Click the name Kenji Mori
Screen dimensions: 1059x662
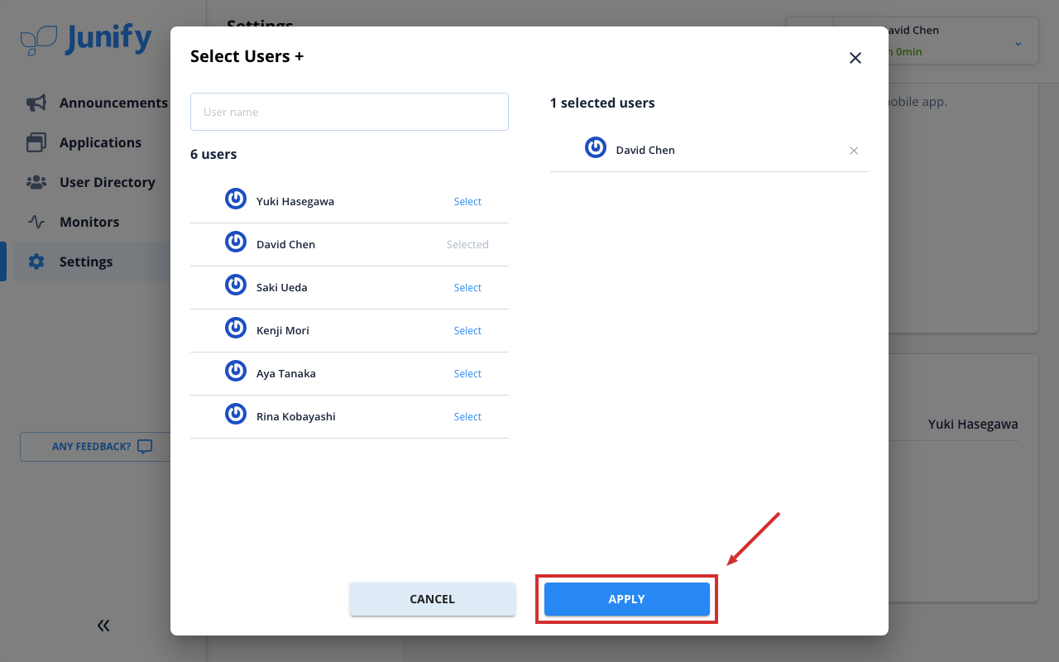[283, 331]
